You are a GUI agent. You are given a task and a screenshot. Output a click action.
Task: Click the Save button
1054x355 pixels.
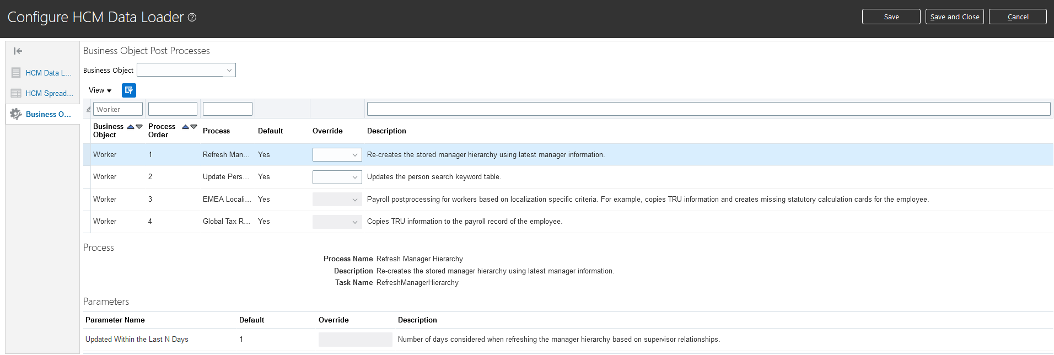(891, 17)
